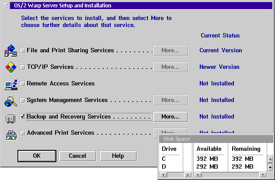This screenshot has width=275, height=180.
Task: Tick the Remote Access Services checkbox
Action: pyautogui.click(x=22, y=84)
